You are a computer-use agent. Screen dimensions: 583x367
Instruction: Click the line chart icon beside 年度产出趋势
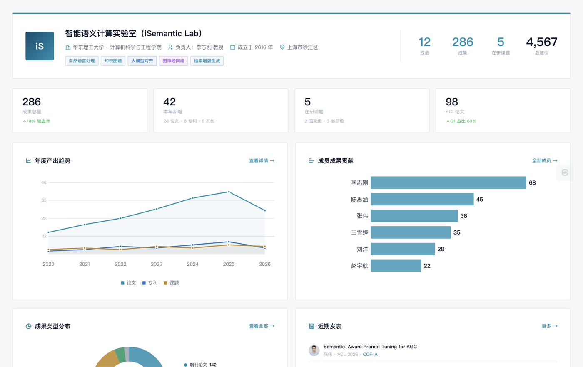click(28, 161)
